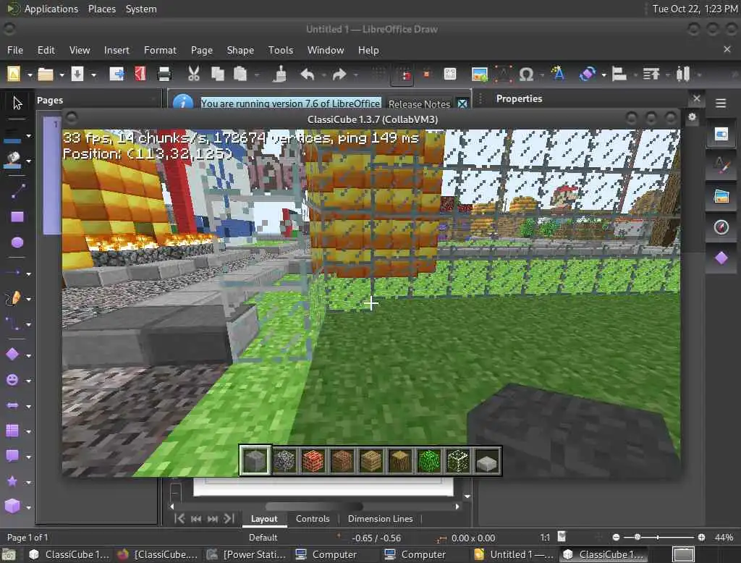Select leaves block in ClassiCube hotbar

pos(428,460)
